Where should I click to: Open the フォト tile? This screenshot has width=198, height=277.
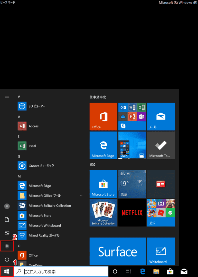[x=132, y=145]
